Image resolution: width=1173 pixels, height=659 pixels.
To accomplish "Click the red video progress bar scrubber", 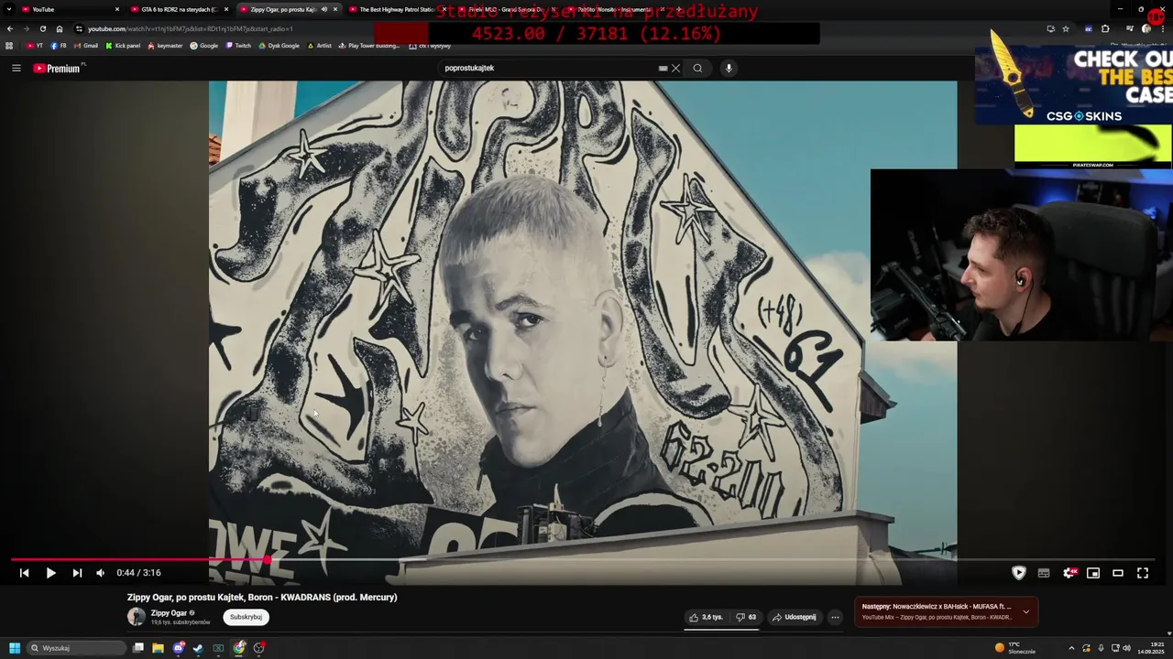I will pos(267,559).
